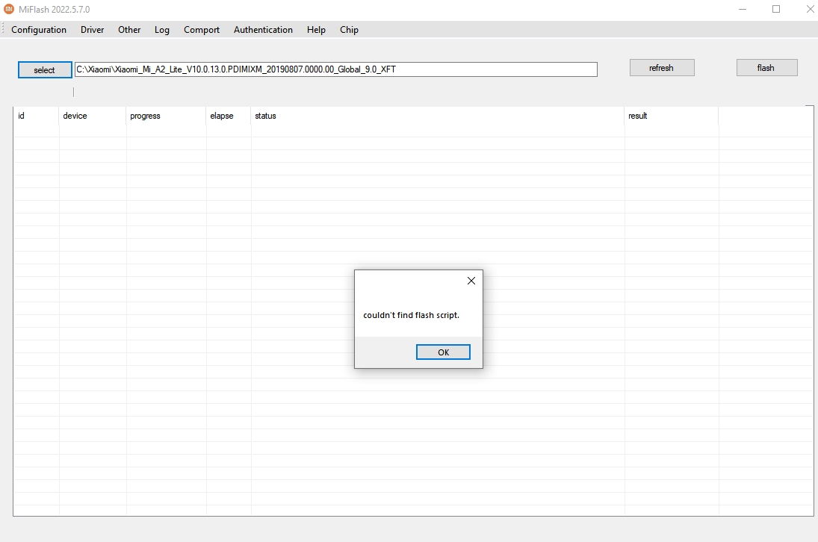Click the refresh button to rescan devices
This screenshot has height=542, width=818.
click(662, 68)
